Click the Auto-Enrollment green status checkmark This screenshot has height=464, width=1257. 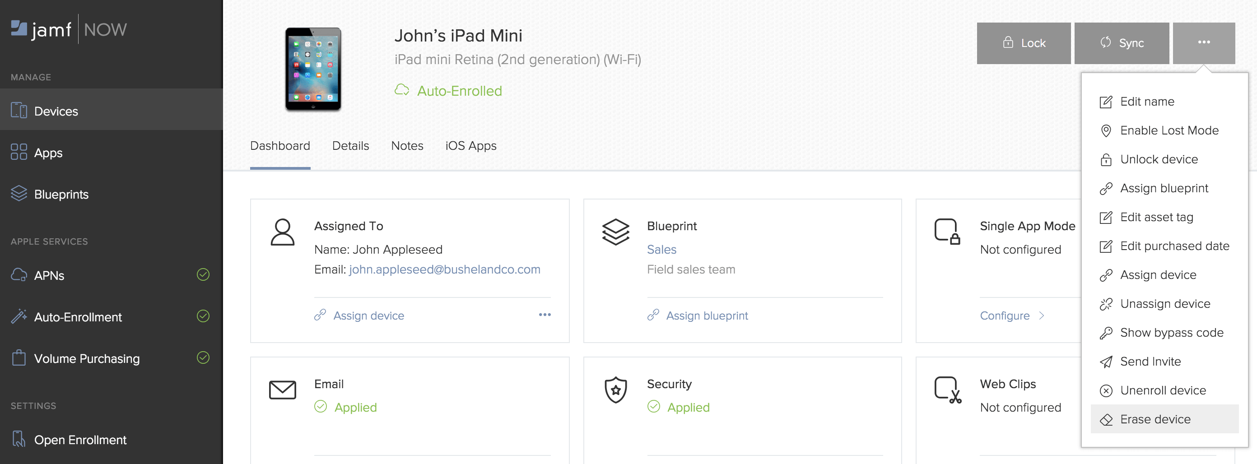point(203,316)
